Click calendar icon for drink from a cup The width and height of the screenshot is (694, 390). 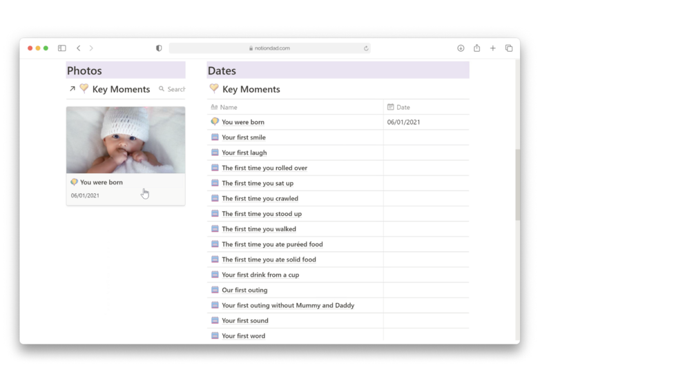click(215, 274)
